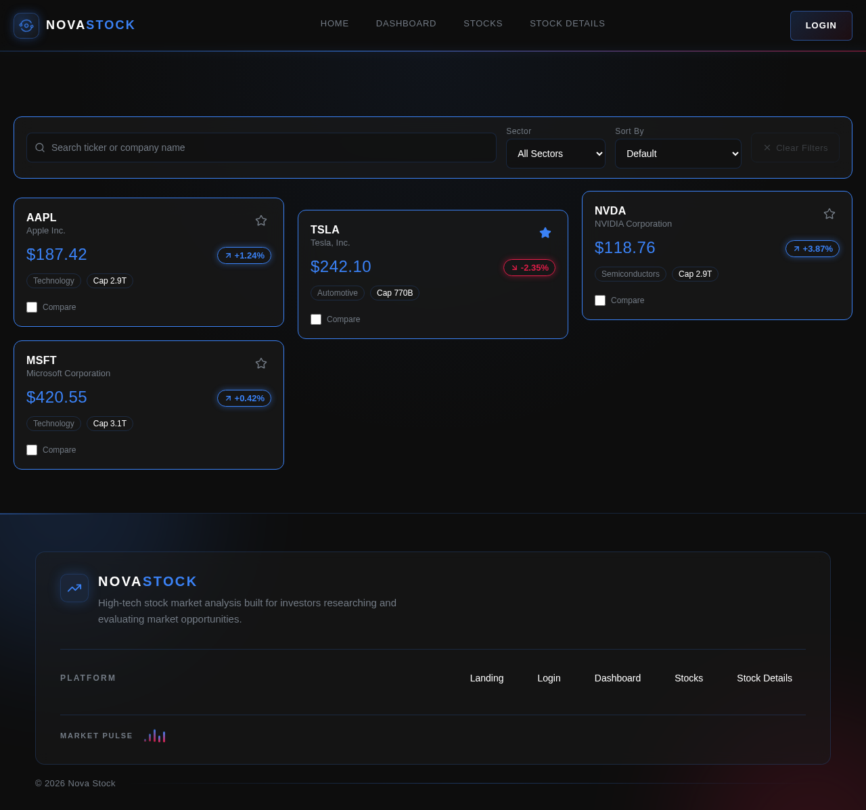
Task: Open the Dashboard nav item
Action: [406, 24]
